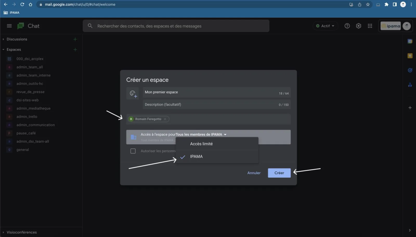Click the Annuler button
The image size is (416, 237).
[254, 173]
